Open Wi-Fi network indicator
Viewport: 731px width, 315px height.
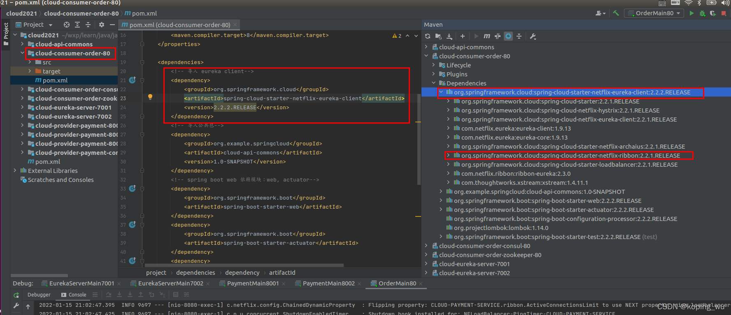[x=688, y=3]
